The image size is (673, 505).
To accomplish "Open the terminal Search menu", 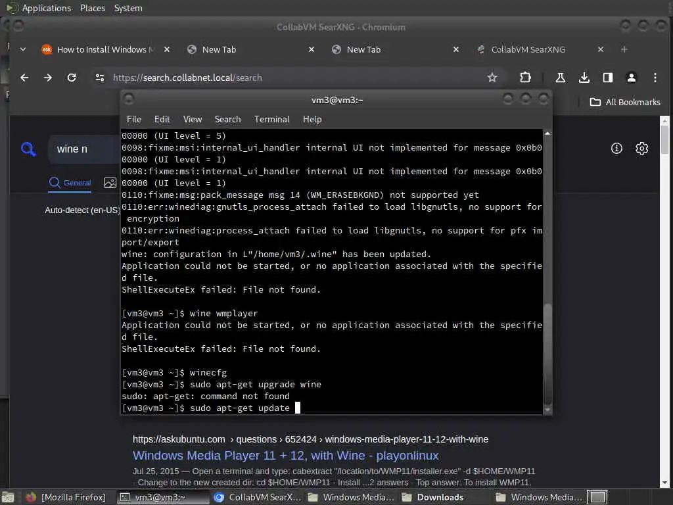I will coord(227,120).
